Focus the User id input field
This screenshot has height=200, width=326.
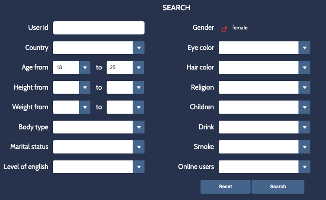(99, 28)
